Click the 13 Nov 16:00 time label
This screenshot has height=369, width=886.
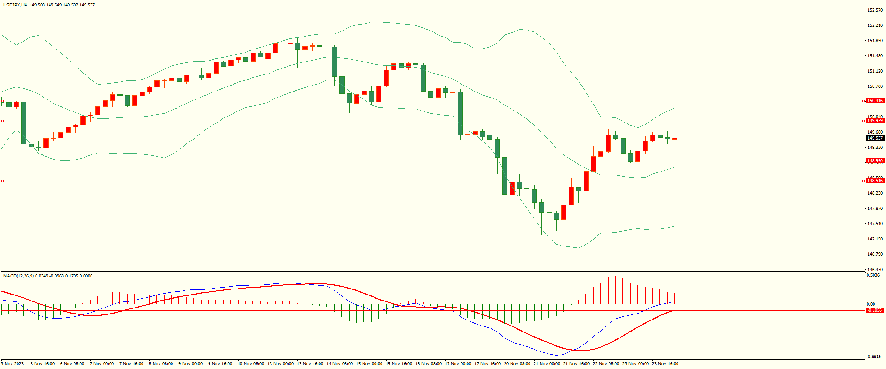310,364
